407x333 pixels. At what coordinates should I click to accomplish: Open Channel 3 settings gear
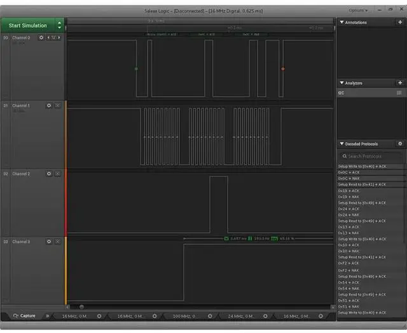[x=49, y=242]
